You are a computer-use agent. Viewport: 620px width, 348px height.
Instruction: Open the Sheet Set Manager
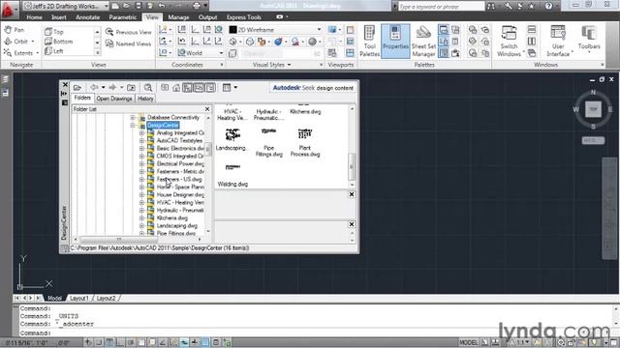click(423, 41)
